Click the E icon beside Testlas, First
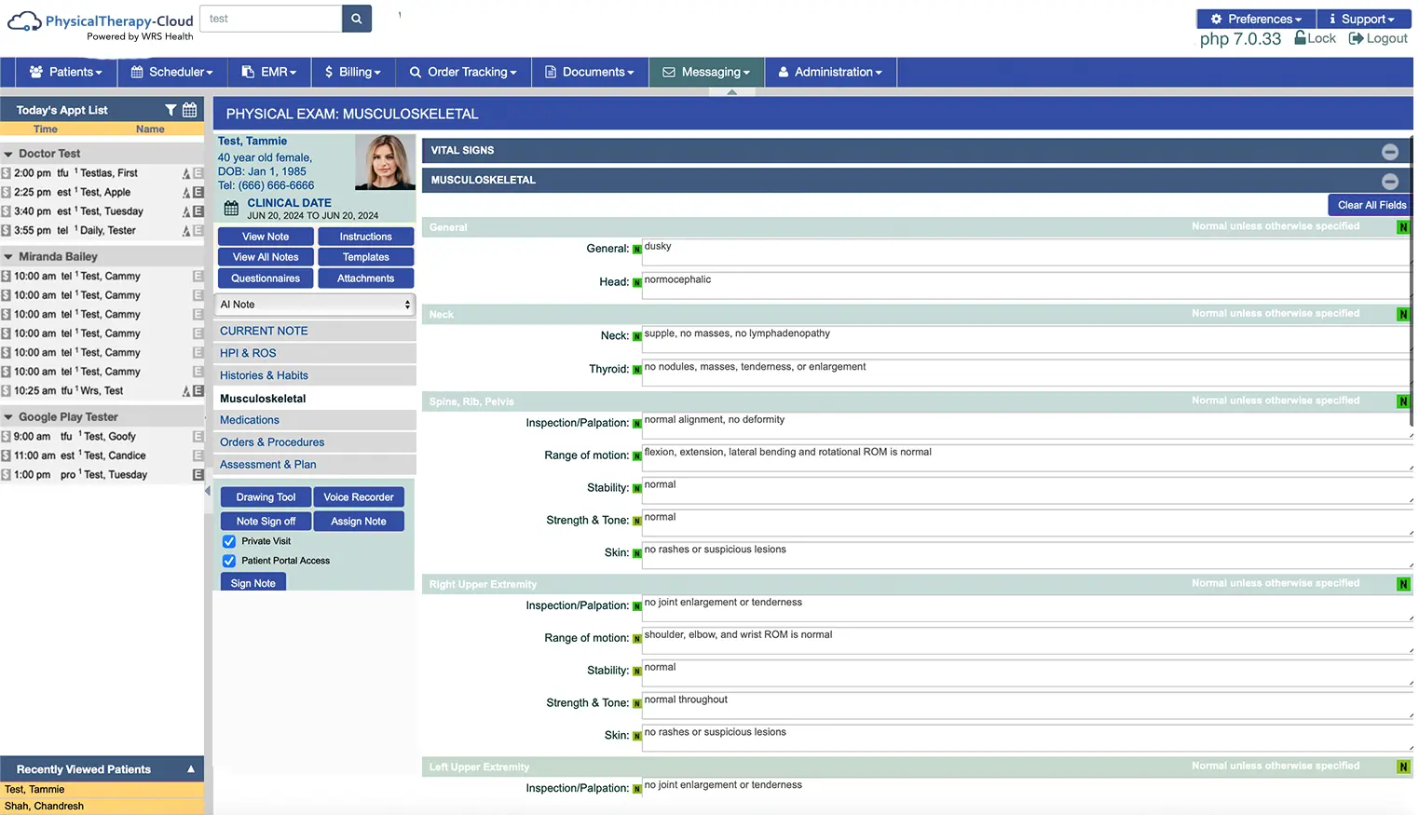Screen dimensions: 1419x815 [198, 172]
